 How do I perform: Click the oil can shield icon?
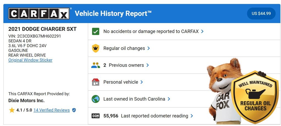(x=96, y=48)
